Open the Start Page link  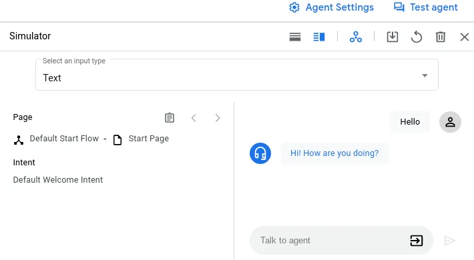(149, 138)
